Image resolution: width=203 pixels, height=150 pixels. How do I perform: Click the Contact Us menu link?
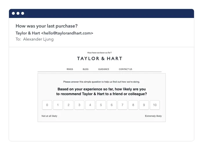(x=125, y=69)
